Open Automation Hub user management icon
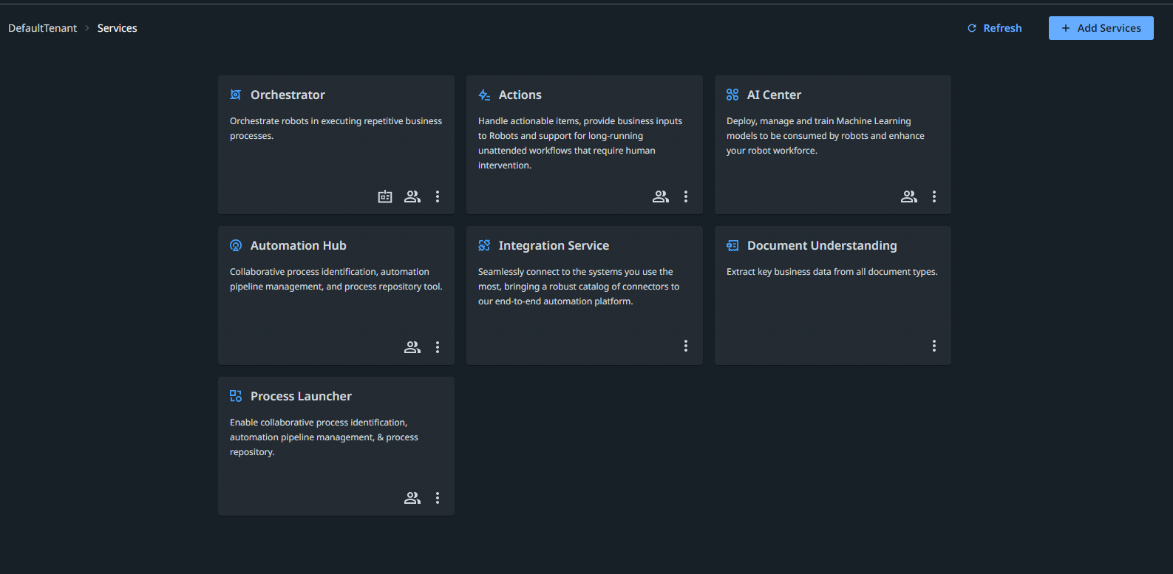1173x574 pixels. coord(412,347)
